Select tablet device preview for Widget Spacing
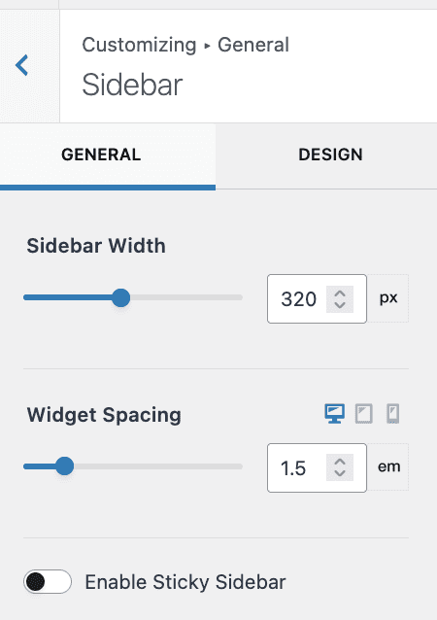This screenshot has width=437, height=620. 363,414
